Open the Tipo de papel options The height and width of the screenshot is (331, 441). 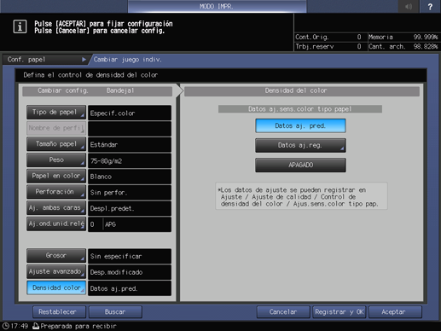[56, 113]
